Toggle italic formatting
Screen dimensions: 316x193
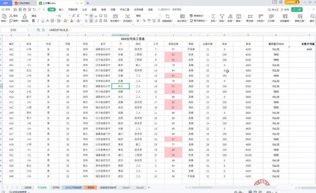(38, 21)
